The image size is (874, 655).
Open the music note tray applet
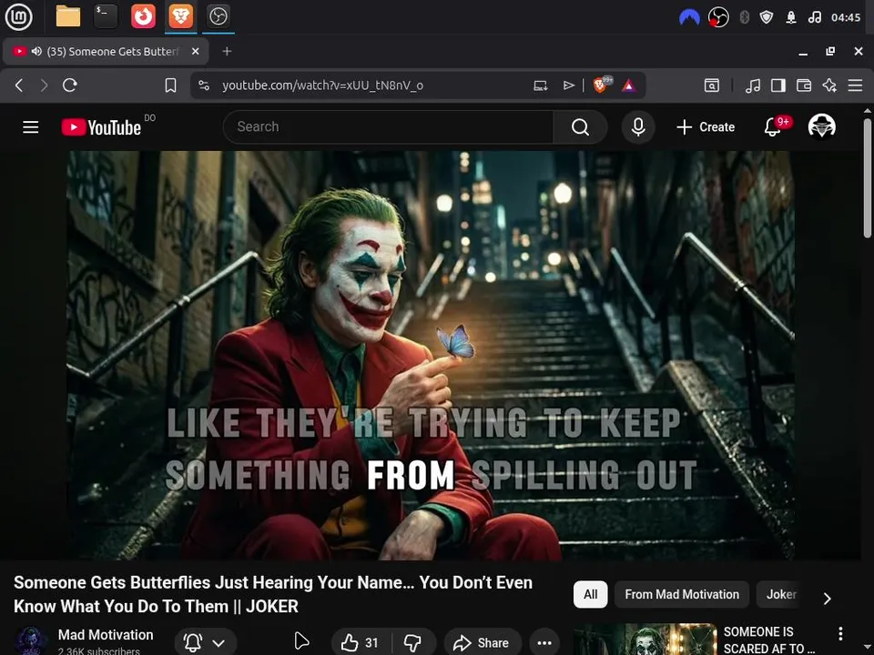click(814, 17)
